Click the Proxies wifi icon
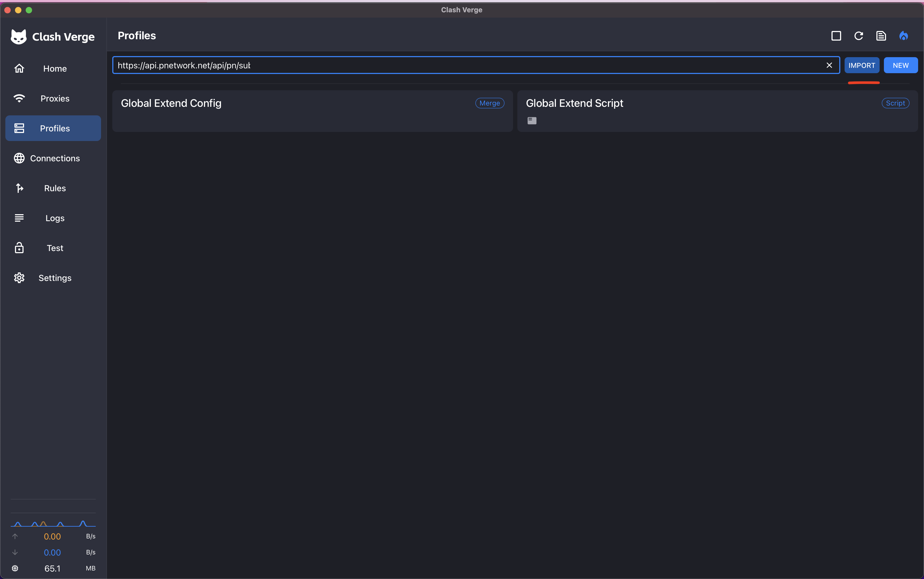Image resolution: width=924 pixels, height=579 pixels. click(19, 99)
